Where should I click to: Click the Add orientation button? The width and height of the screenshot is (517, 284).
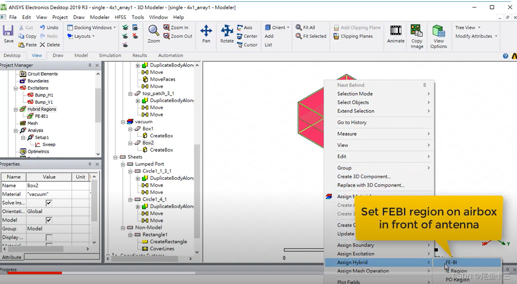point(269,36)
